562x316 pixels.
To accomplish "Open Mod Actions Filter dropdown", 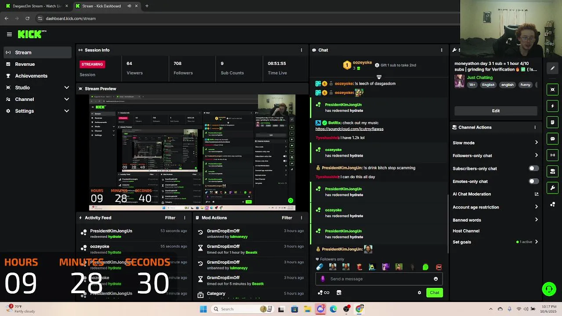I will coord(287,218).
